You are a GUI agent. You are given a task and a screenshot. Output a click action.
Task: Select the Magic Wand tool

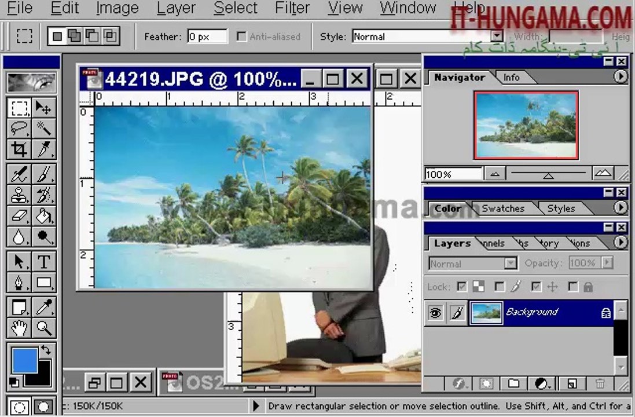(44, 129)
